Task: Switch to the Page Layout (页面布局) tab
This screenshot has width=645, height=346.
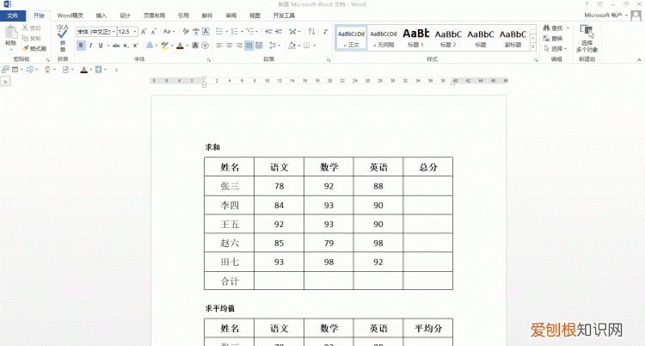Action: [154, 15]
